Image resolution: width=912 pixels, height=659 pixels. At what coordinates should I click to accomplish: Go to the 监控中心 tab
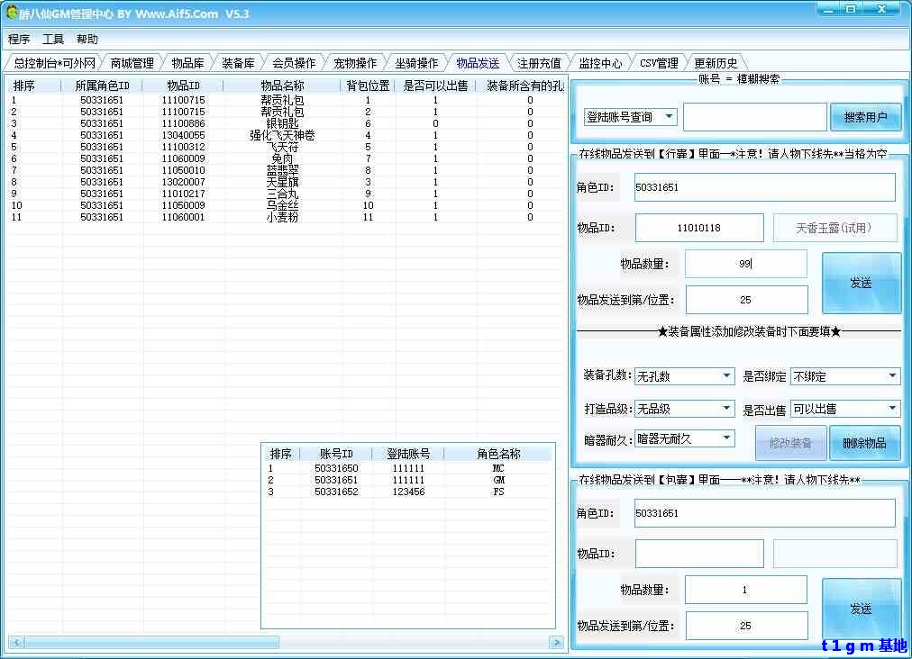point(600,63)
